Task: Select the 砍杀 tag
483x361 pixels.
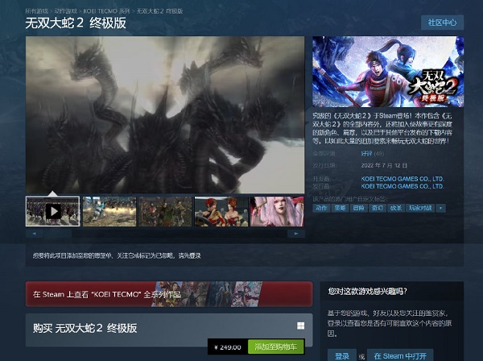Action: click(x=397, y=208)
